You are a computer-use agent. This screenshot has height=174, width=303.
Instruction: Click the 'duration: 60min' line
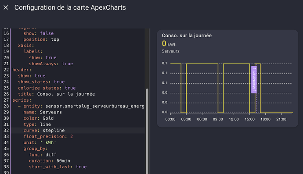coord(50,161)
